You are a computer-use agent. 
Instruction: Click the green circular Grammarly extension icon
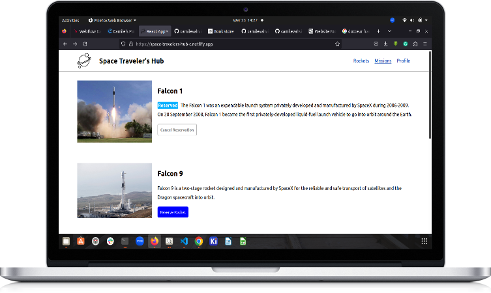406,44
